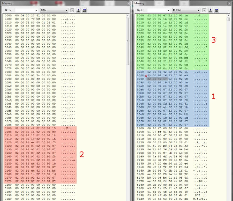
Task: Click the data-transfer icon at the end of the FLASH toolbar
Action: point(216,10)
